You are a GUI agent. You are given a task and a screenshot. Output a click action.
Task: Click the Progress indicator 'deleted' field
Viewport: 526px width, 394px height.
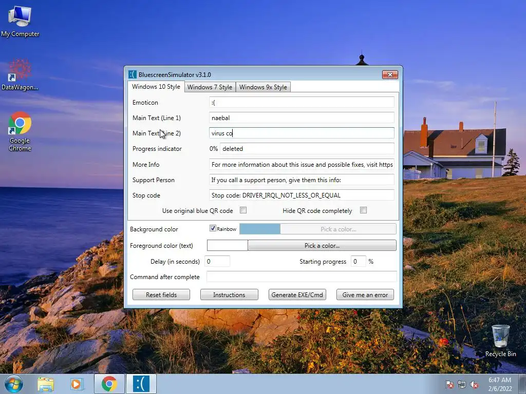point(307,148)
